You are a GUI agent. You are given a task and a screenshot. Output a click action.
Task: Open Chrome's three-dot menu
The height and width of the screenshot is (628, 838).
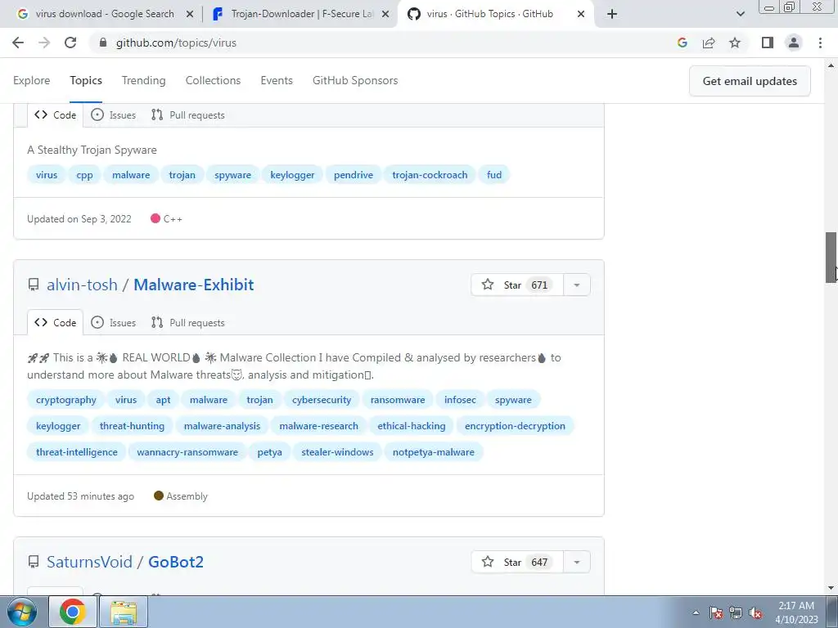820,43
